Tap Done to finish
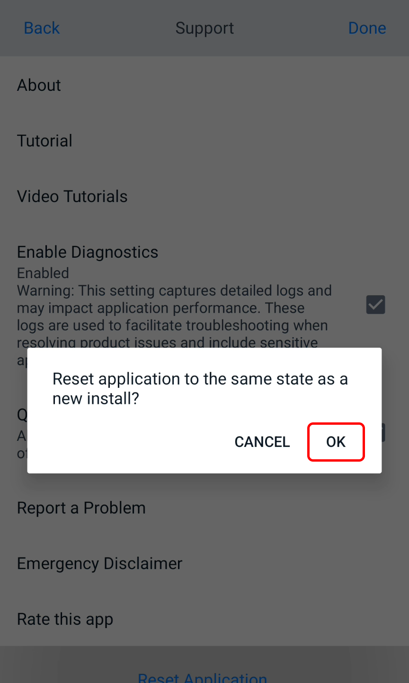The image size is (409, 683). click(x=367, y=28)
